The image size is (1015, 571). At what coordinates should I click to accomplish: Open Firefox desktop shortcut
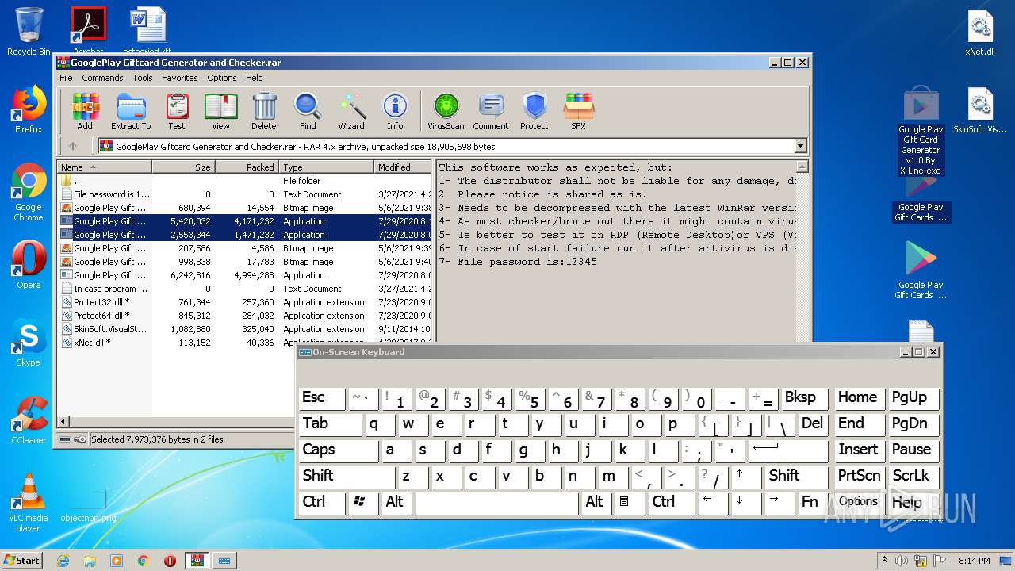(29, 109)
